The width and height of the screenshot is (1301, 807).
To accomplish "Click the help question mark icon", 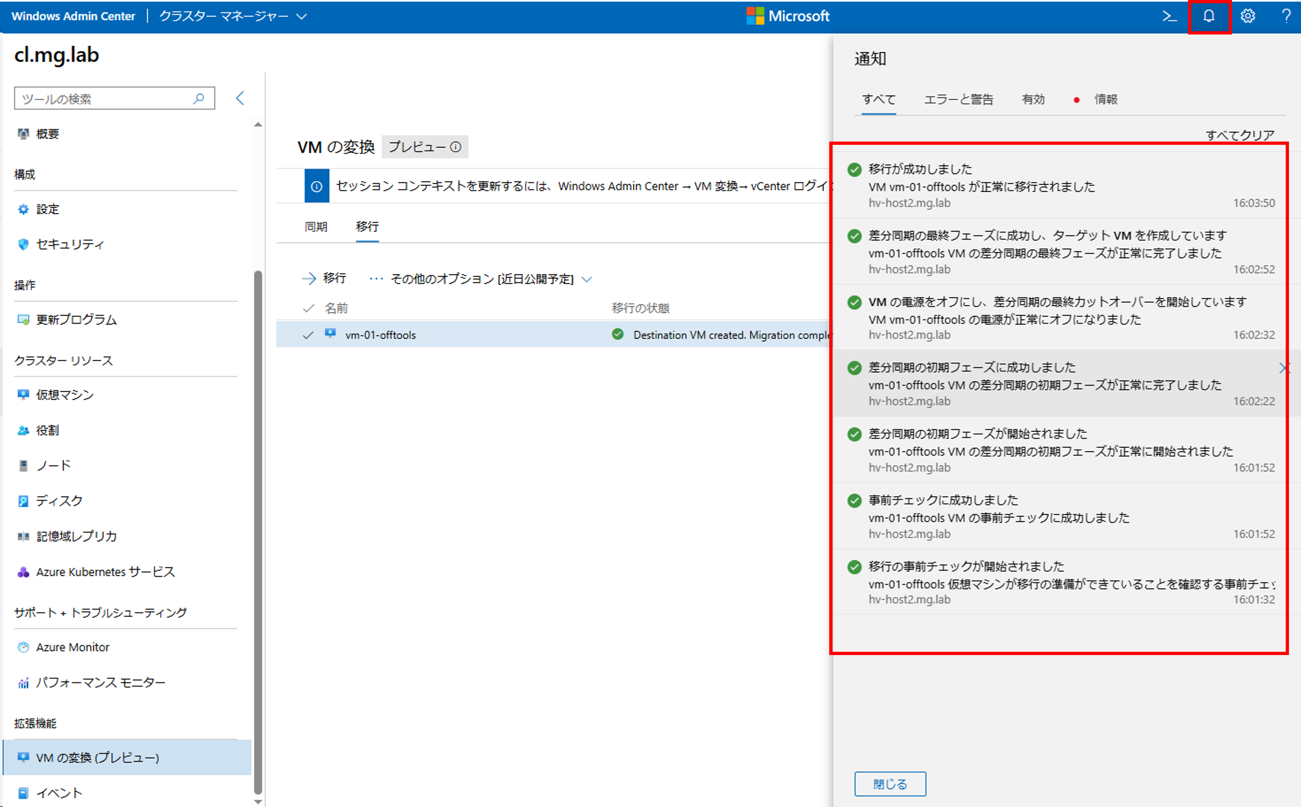I will (x=1286, y=16).
